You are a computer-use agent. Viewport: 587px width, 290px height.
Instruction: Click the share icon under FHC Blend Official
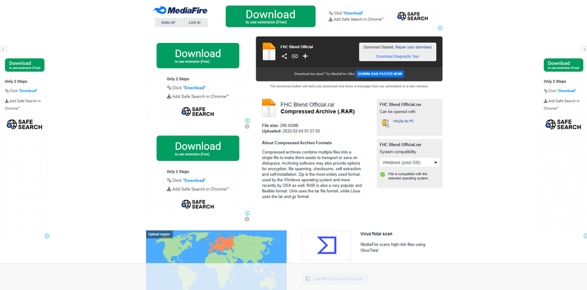284,56
